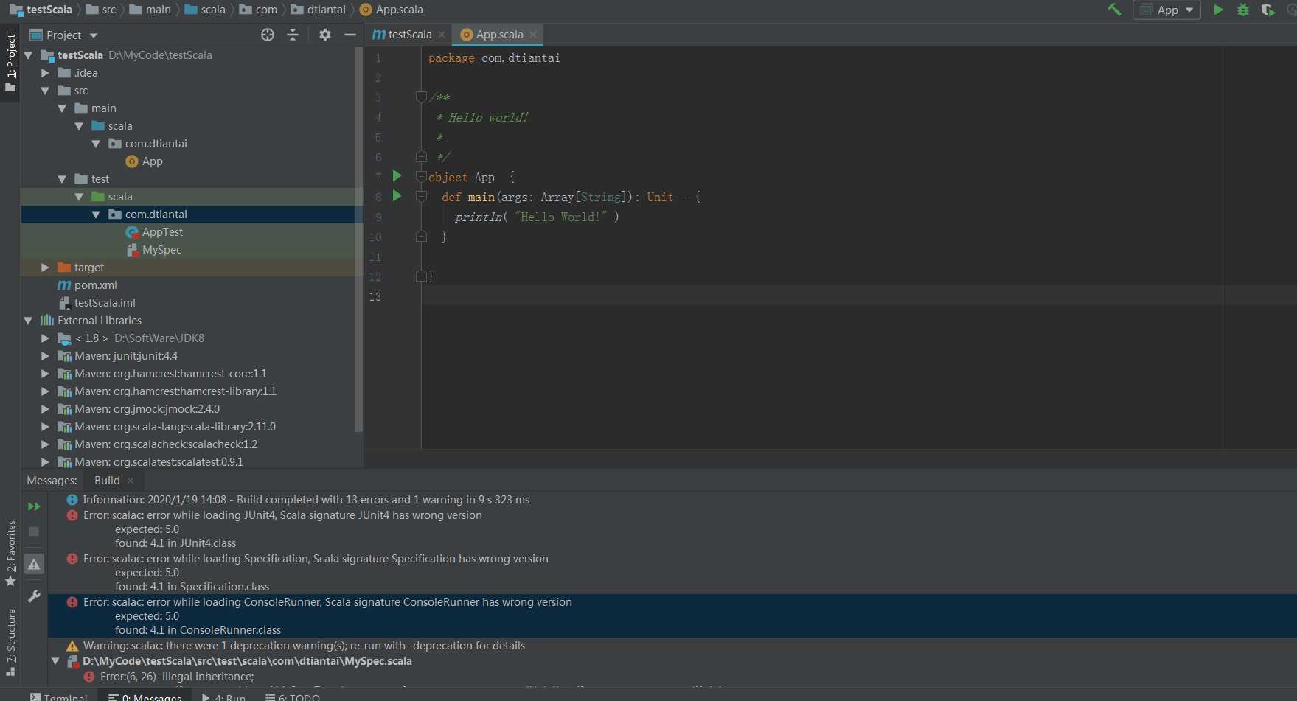Run with coverage shield icon

[x=1268, y=10]
